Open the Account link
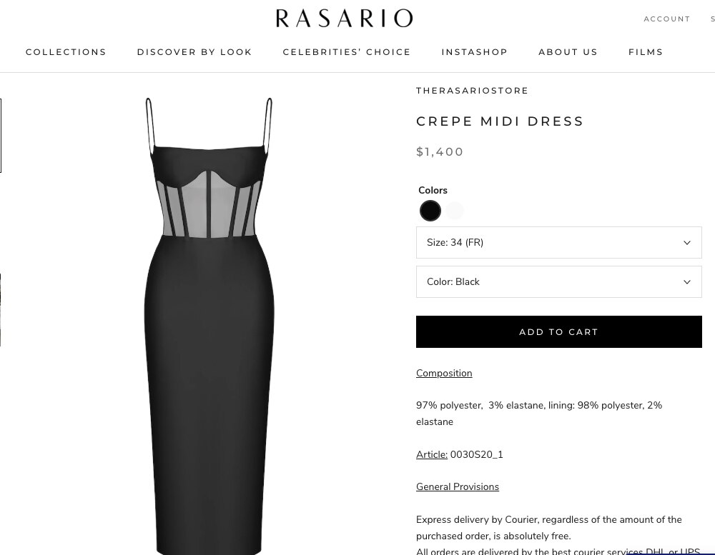The width and height of the screenshot is (715, 555). [x=666, y=19]
